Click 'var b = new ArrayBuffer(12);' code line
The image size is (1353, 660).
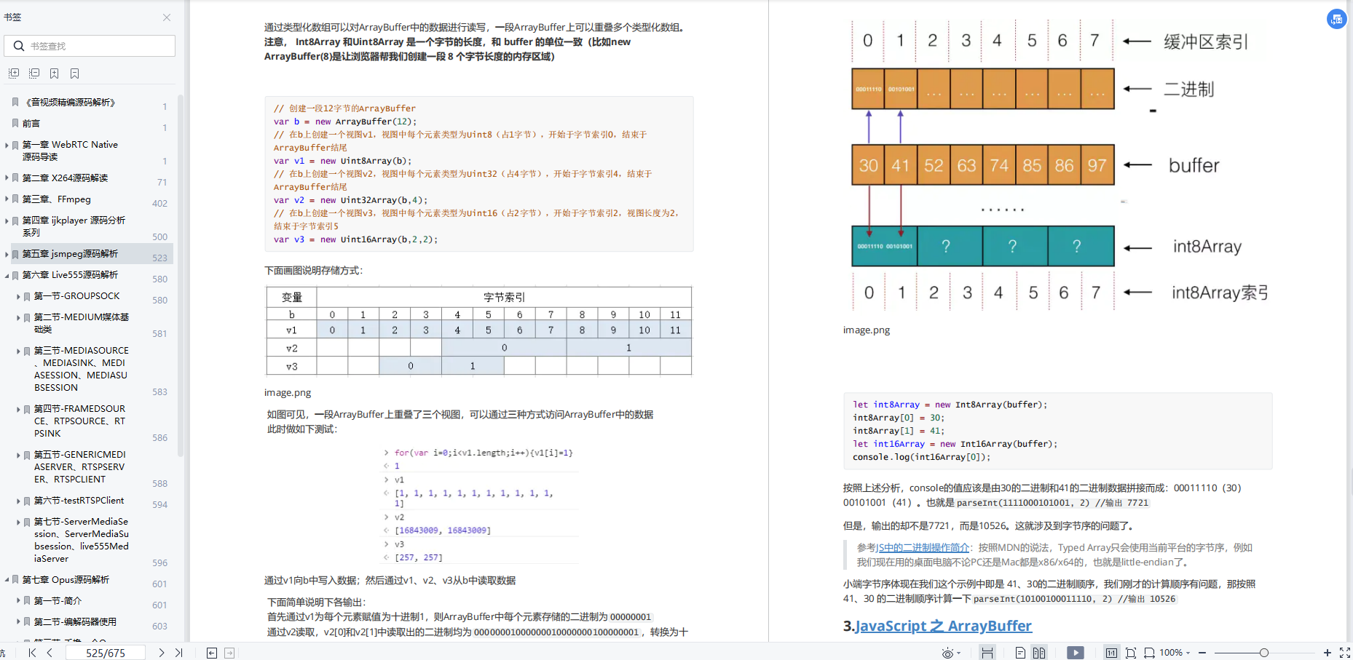[345, 122]
